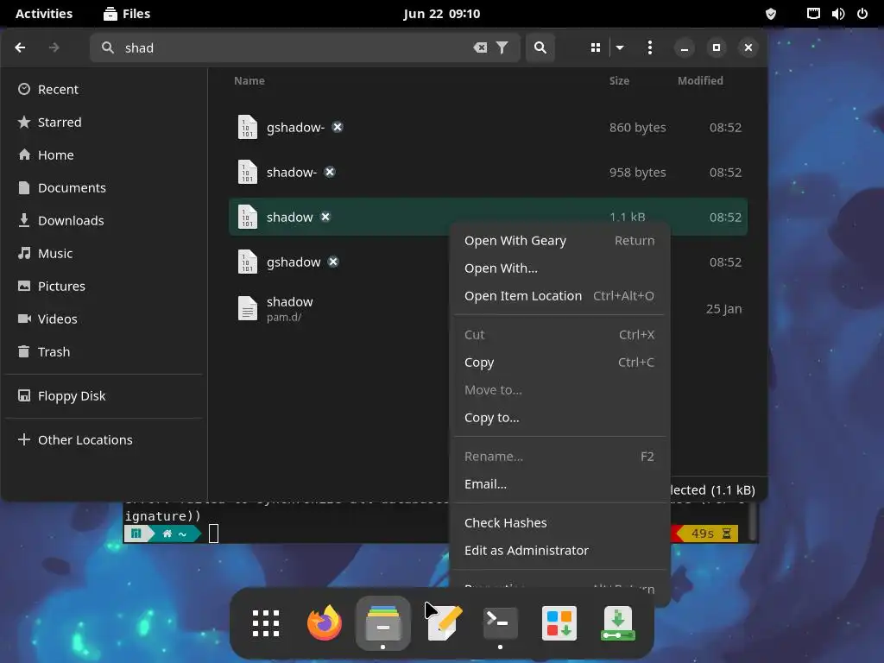The height and width of the screenshot is (663, 884).
Task: Clear the search text 'shad'
Action: [x=480, y=48]
